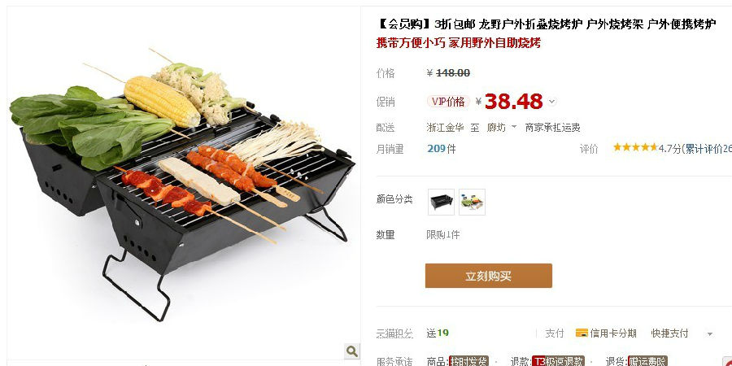Open the 廊坊 destination city dropdown
This screenshot has width=732, height=366.
click(502, 128)
